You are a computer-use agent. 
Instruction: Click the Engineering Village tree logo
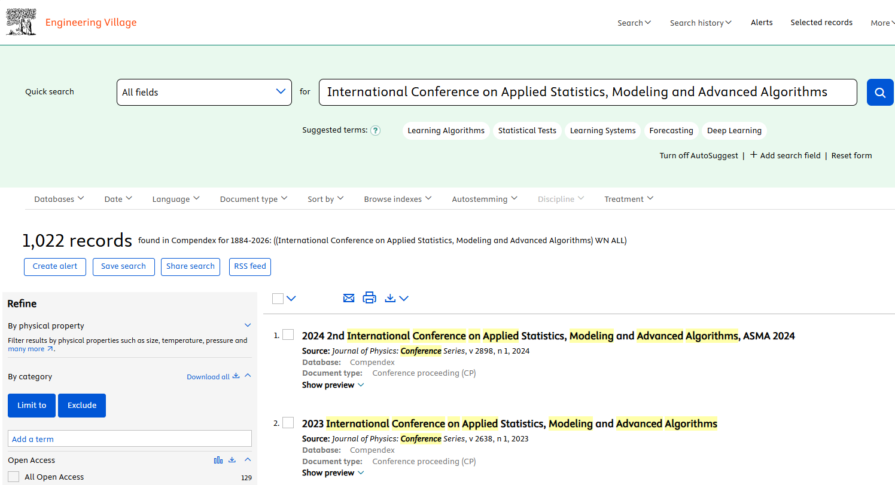(21, 22)
